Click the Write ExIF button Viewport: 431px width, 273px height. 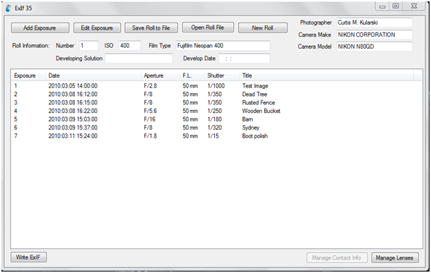click(x=28, y=257)
